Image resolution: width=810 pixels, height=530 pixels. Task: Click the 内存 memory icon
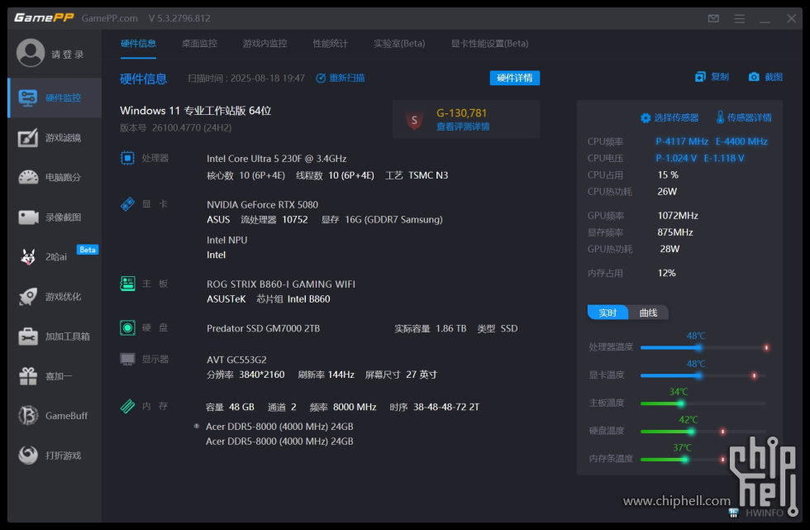[127, 406]
